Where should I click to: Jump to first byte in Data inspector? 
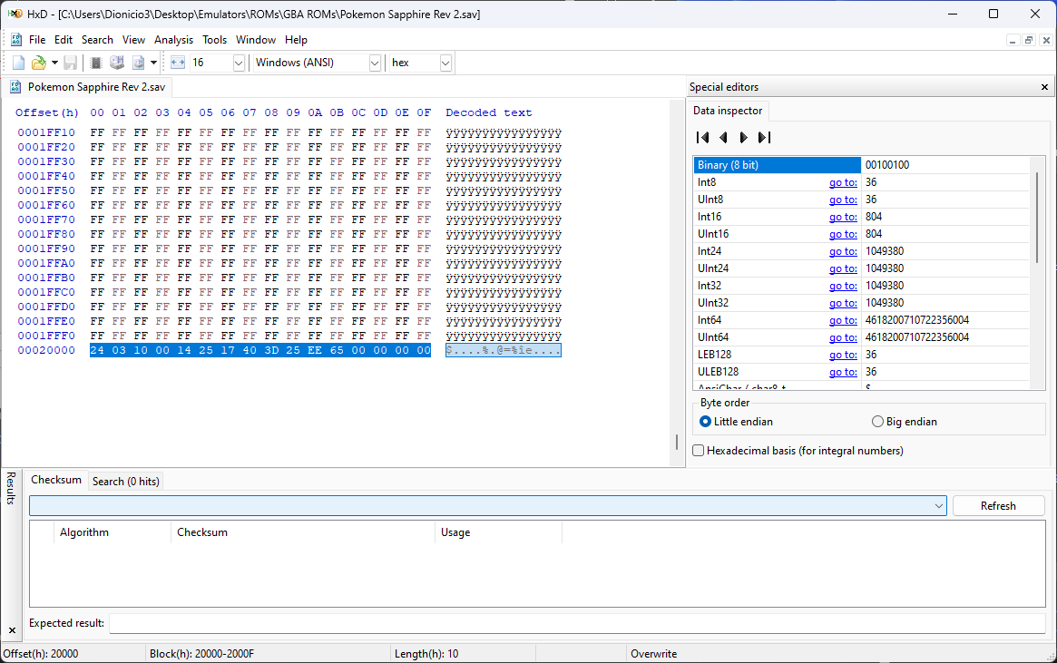[702, 138]
